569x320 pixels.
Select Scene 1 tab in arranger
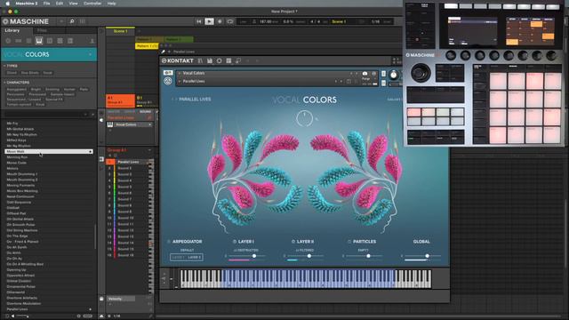tap(120, 31)
